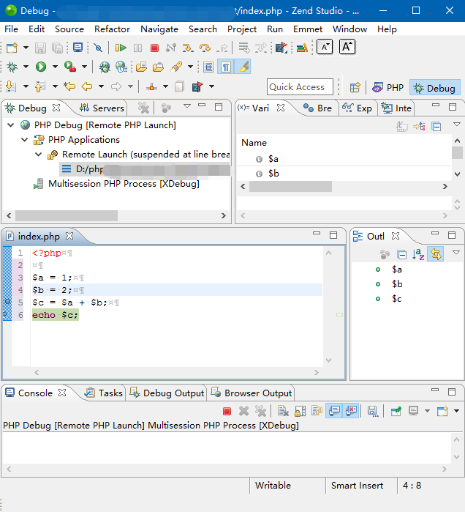Image resolution: width=465 pixels, height=512 pixels.
Task: Open the Breakpoints tab
Action: point(317,108)
